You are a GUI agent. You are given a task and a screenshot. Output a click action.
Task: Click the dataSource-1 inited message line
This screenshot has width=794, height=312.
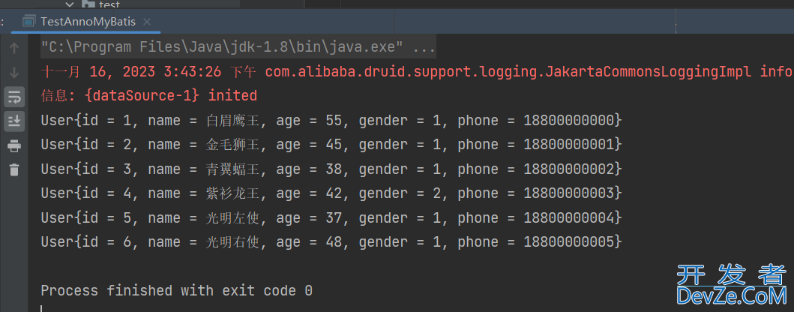coord(149,96)
